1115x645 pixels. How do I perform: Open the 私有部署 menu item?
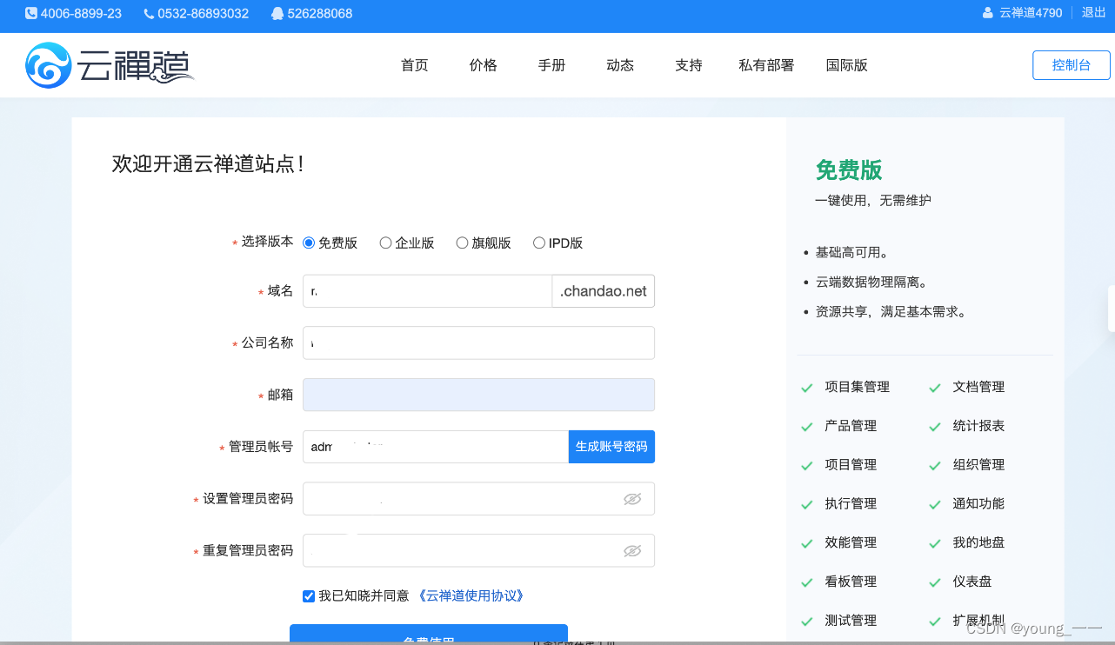pos(766,65)
